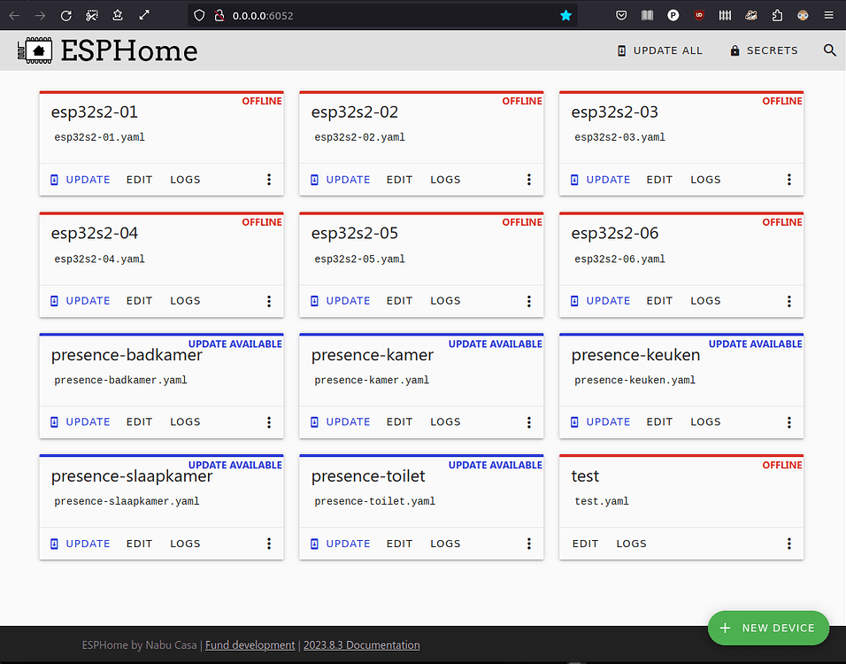The height and width of the screenshot is (664, 846).
Task: Open the three-dot menu on presence-kamer card
Action: pyautogui.click(x=528, y=422)
